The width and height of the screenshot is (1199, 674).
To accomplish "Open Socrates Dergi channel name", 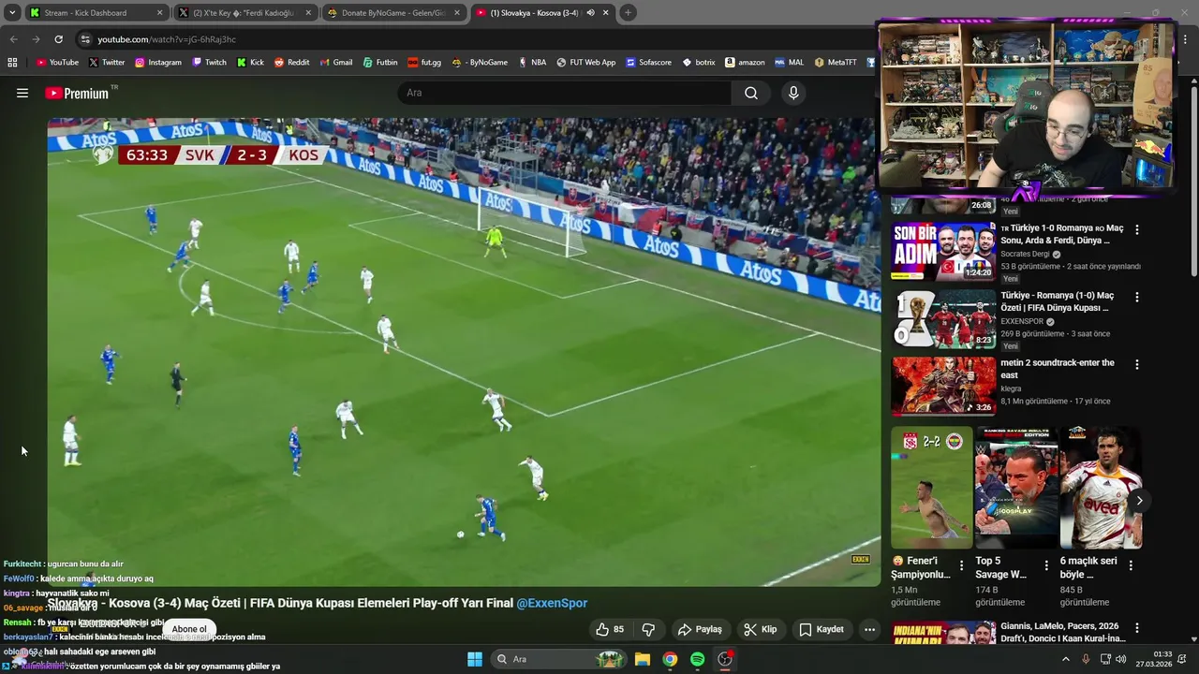I will point(1025,254).
